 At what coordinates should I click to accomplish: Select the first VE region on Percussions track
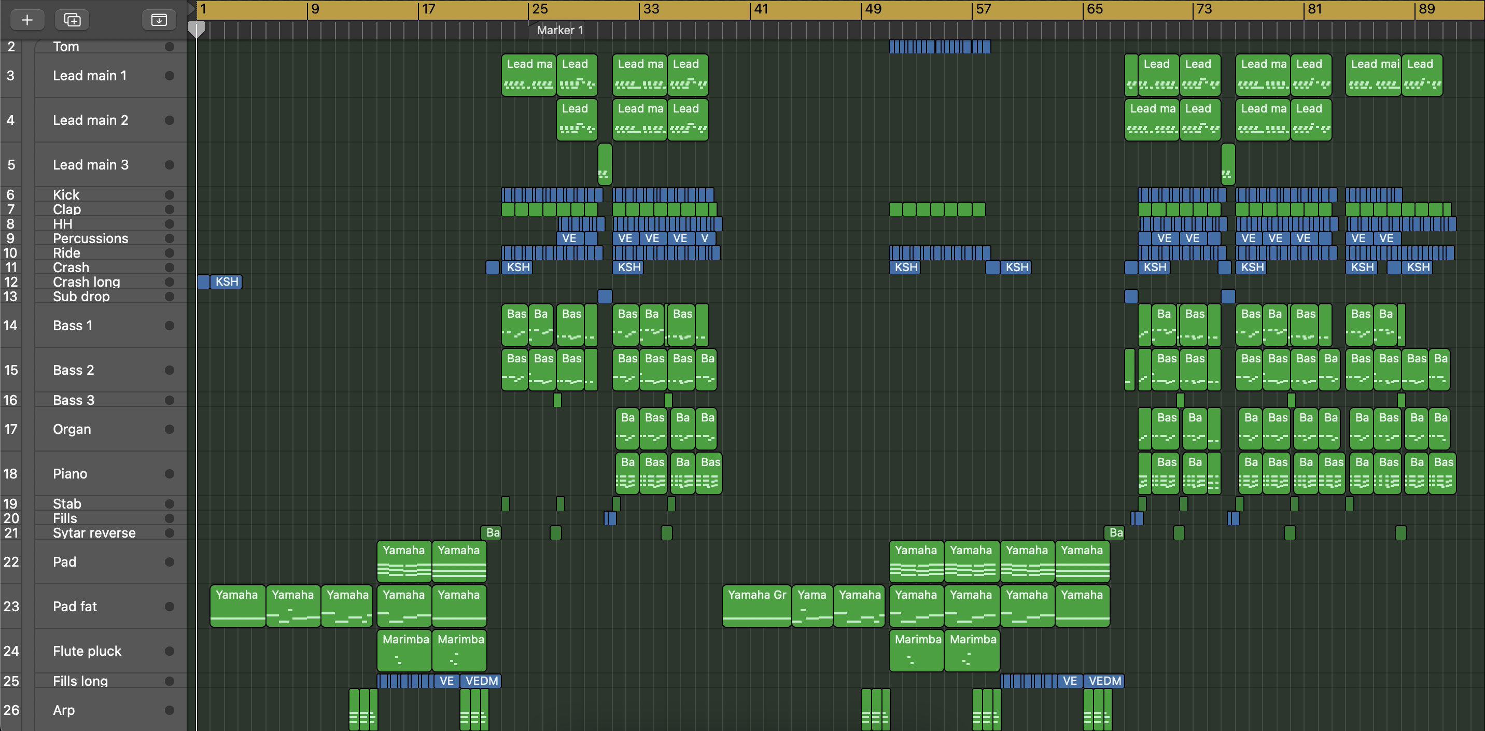pyautogui.click(x=570, y=238)
